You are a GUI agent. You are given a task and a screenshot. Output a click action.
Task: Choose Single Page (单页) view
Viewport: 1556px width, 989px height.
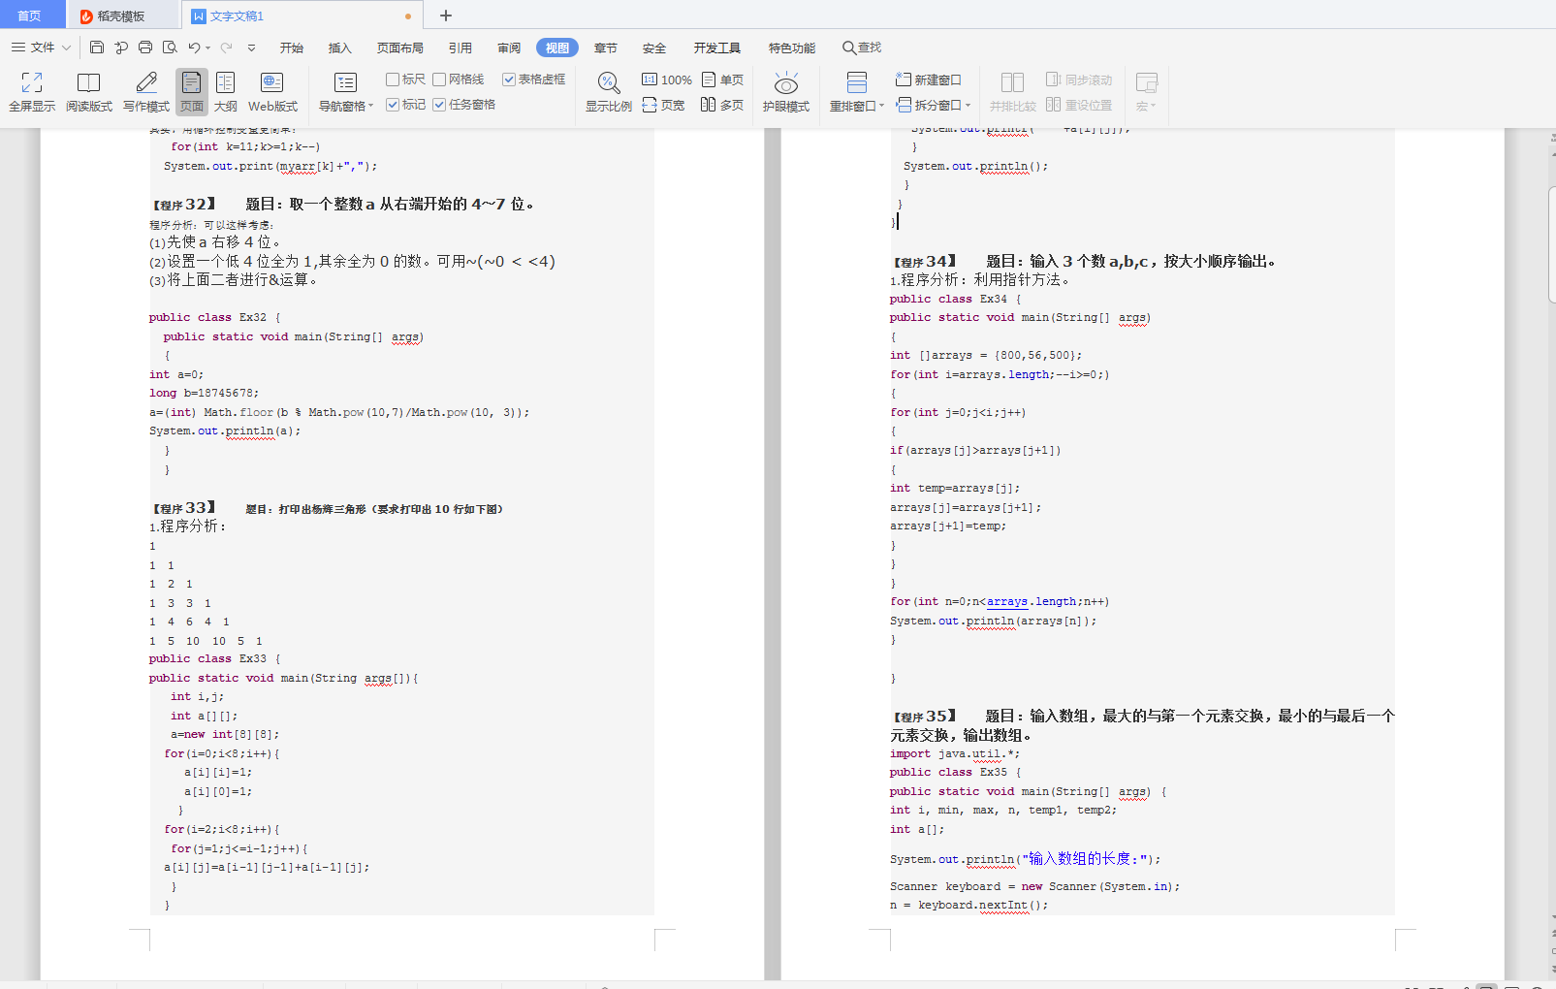(x=722, y=80)
